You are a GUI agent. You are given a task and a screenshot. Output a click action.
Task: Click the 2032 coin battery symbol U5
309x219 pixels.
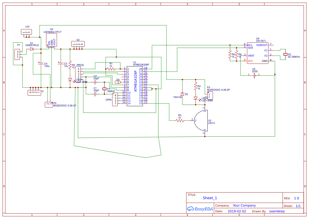(255, 75)
